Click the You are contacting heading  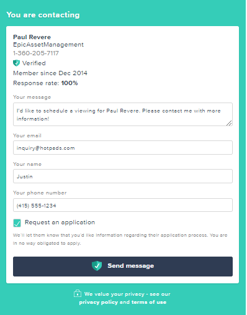[43, 15]
